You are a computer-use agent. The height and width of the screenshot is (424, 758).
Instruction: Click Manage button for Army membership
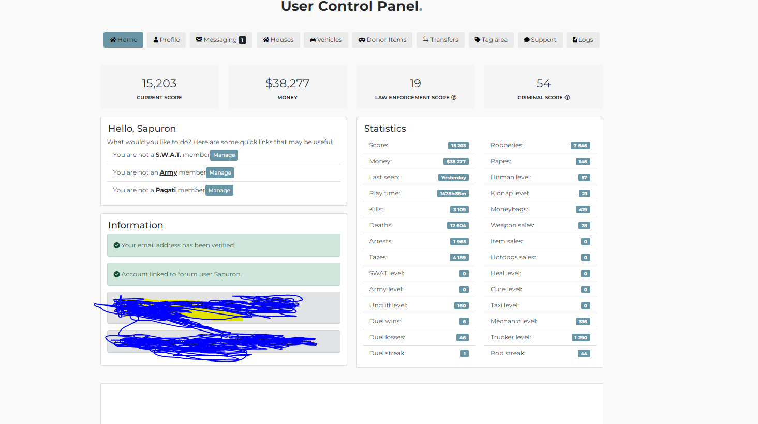point(220,172)
